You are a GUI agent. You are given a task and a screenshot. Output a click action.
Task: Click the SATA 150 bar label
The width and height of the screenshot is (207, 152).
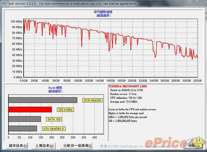[54, 119]
